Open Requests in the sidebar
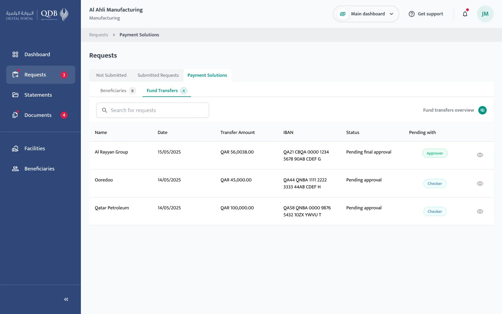 (x=40, y=75)
